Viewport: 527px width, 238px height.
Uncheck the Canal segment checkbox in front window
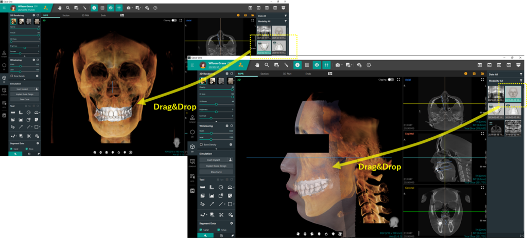[x=201, y=229]
